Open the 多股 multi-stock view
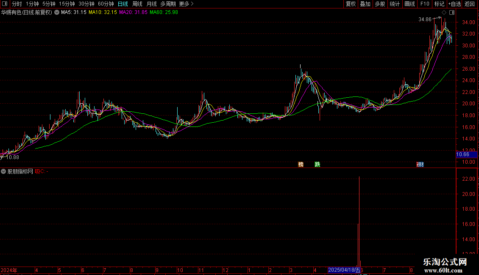 [380, 4]
